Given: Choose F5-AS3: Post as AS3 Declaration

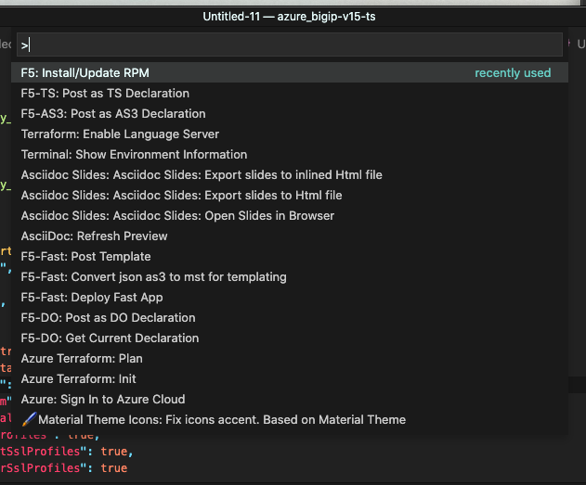Looking at the screenshot, I should point(113,114).
